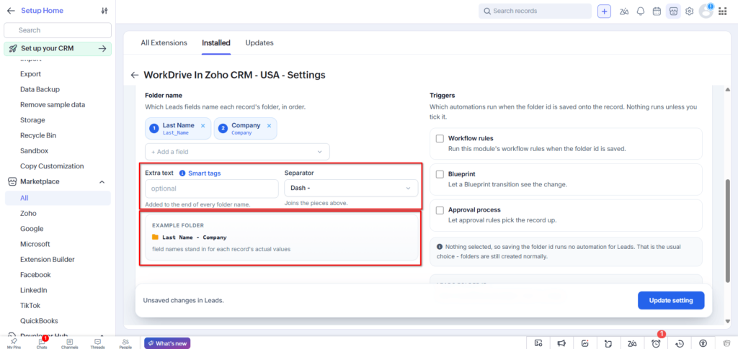Open Zoho under Marketplace

click(28, 213)
